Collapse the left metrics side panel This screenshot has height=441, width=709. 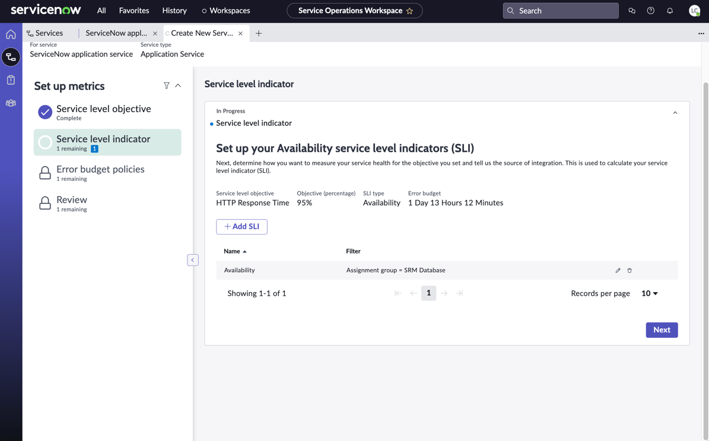pyautogui.click(x=193, y=260)
